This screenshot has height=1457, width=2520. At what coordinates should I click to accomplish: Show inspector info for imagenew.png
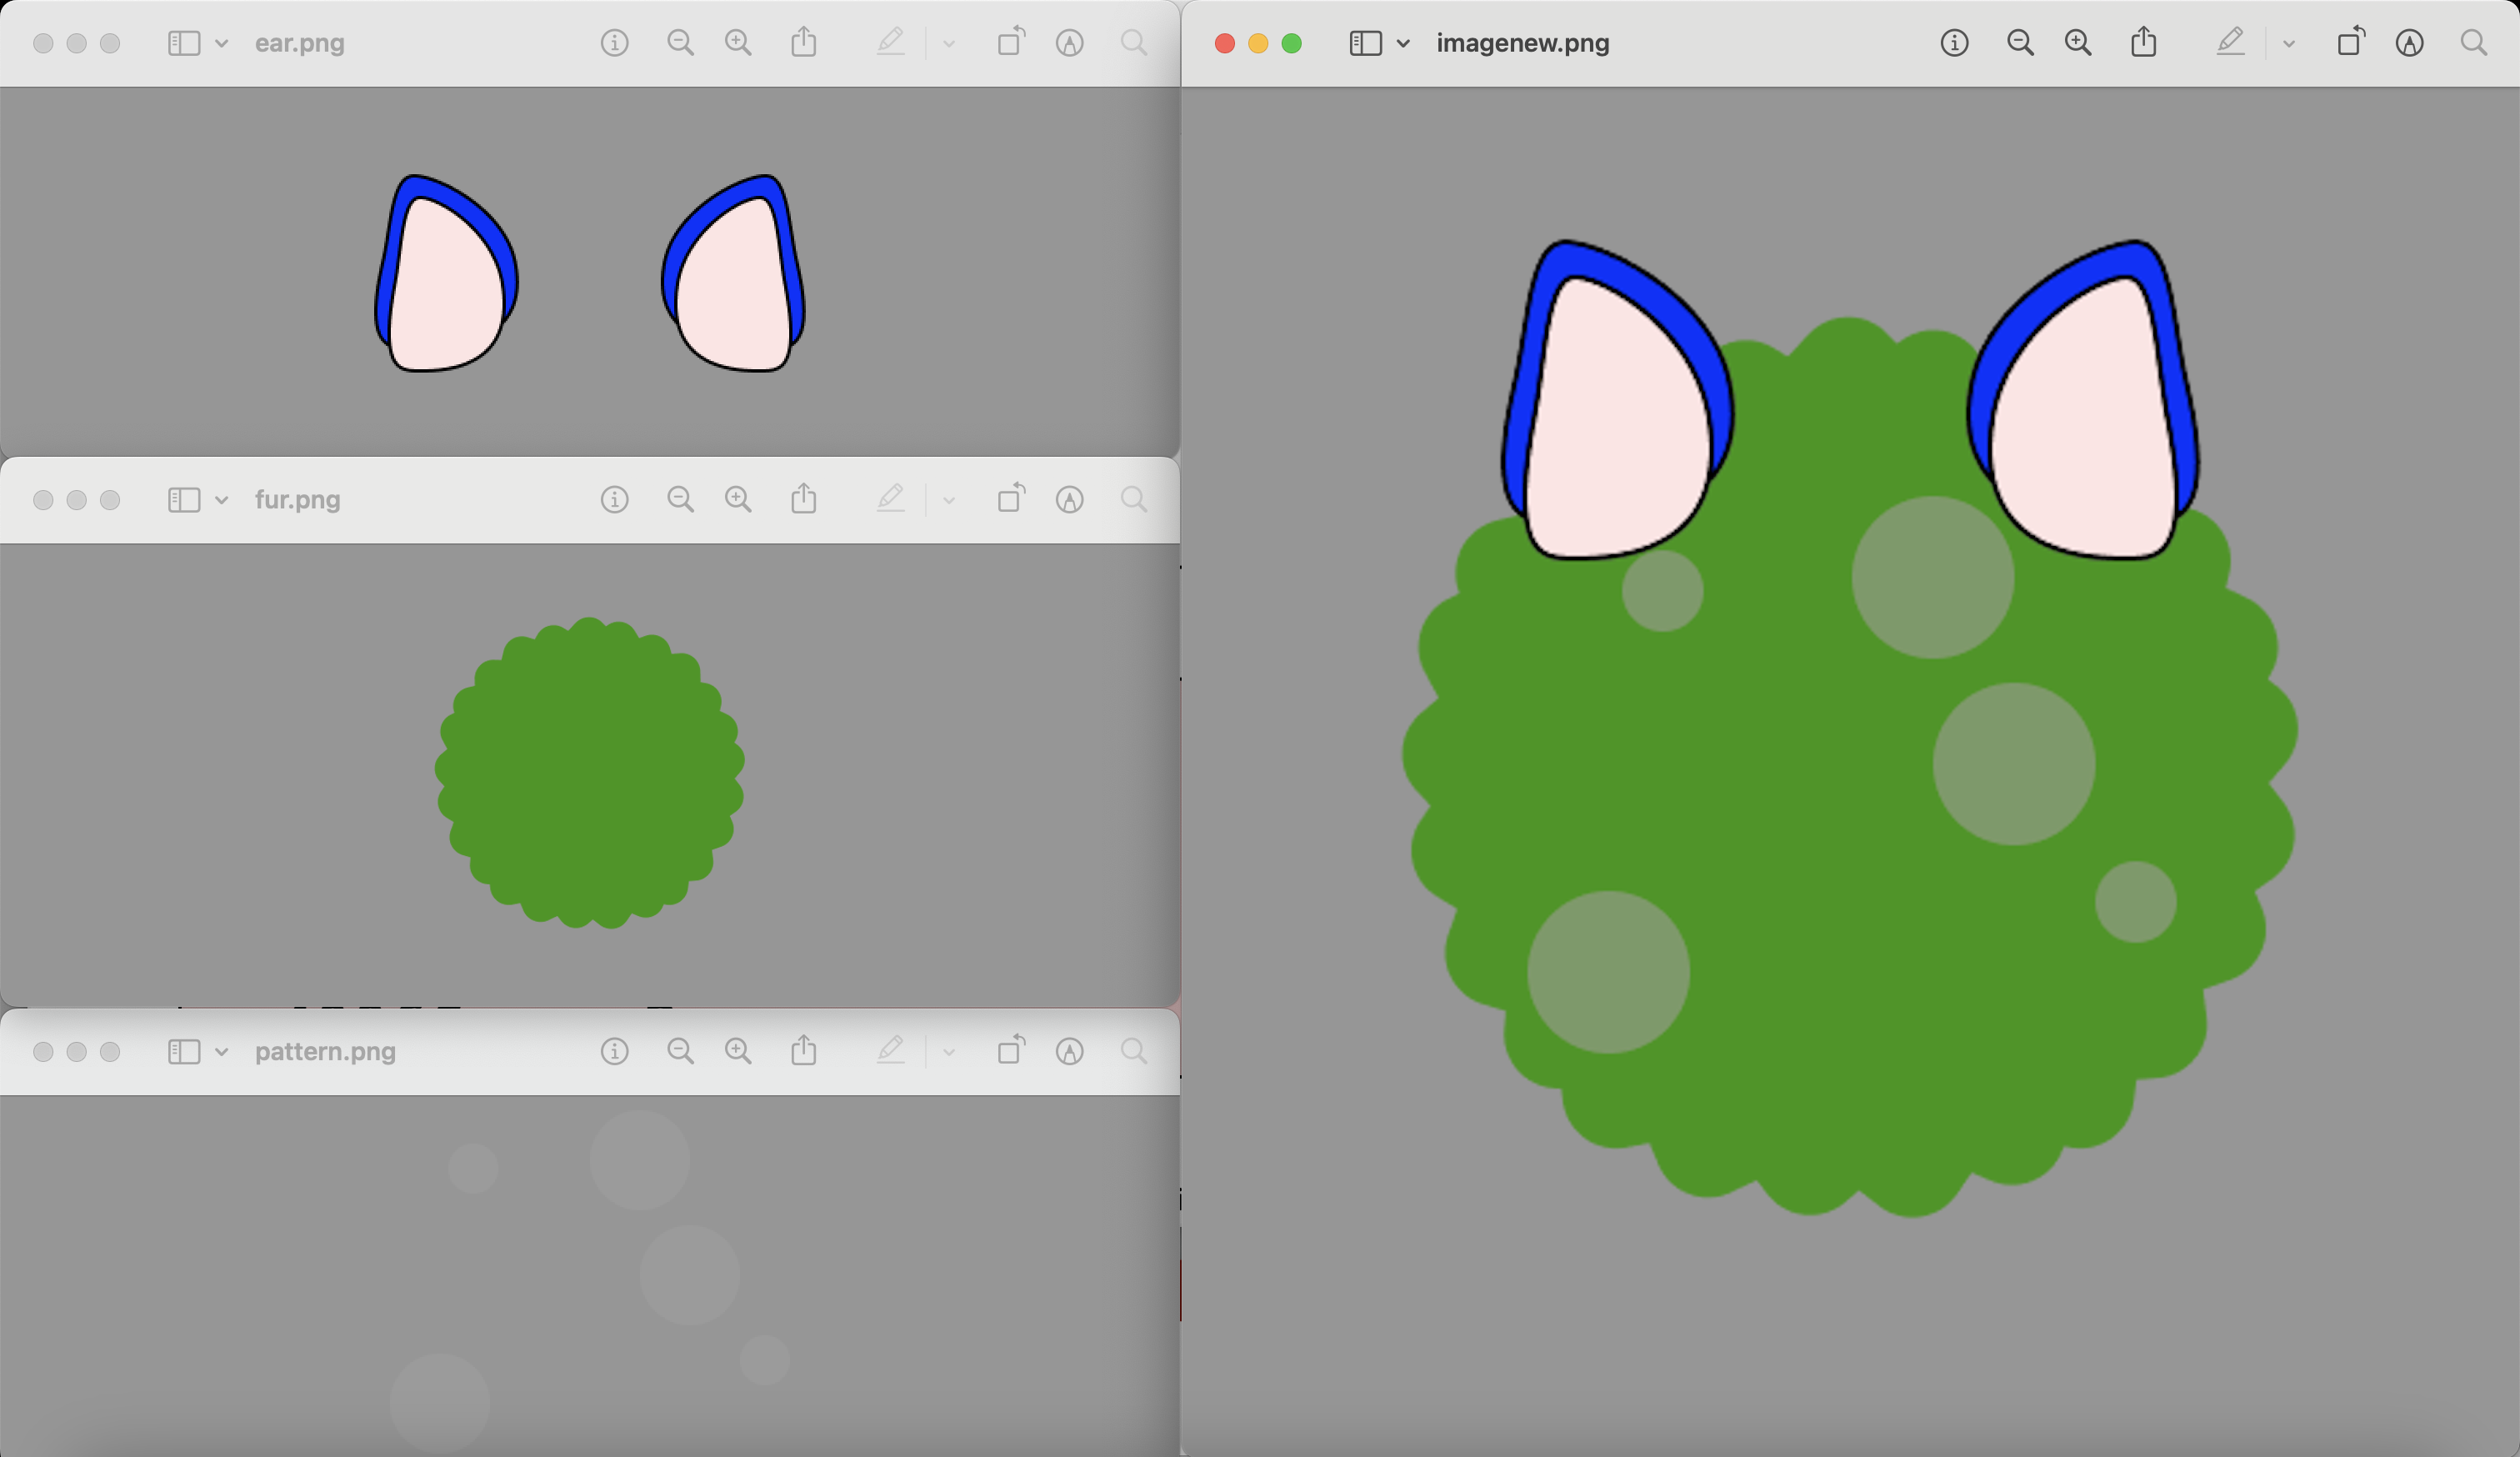click(1955, 43)
